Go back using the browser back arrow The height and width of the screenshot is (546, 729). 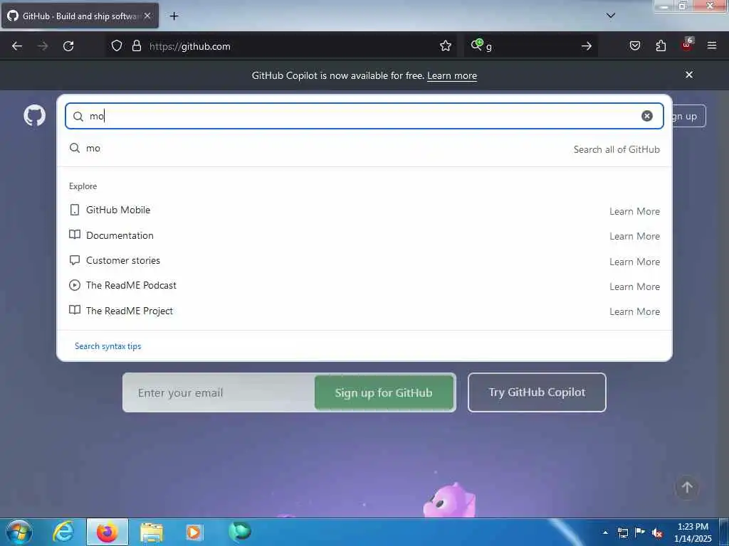click(x=17, y=46)
